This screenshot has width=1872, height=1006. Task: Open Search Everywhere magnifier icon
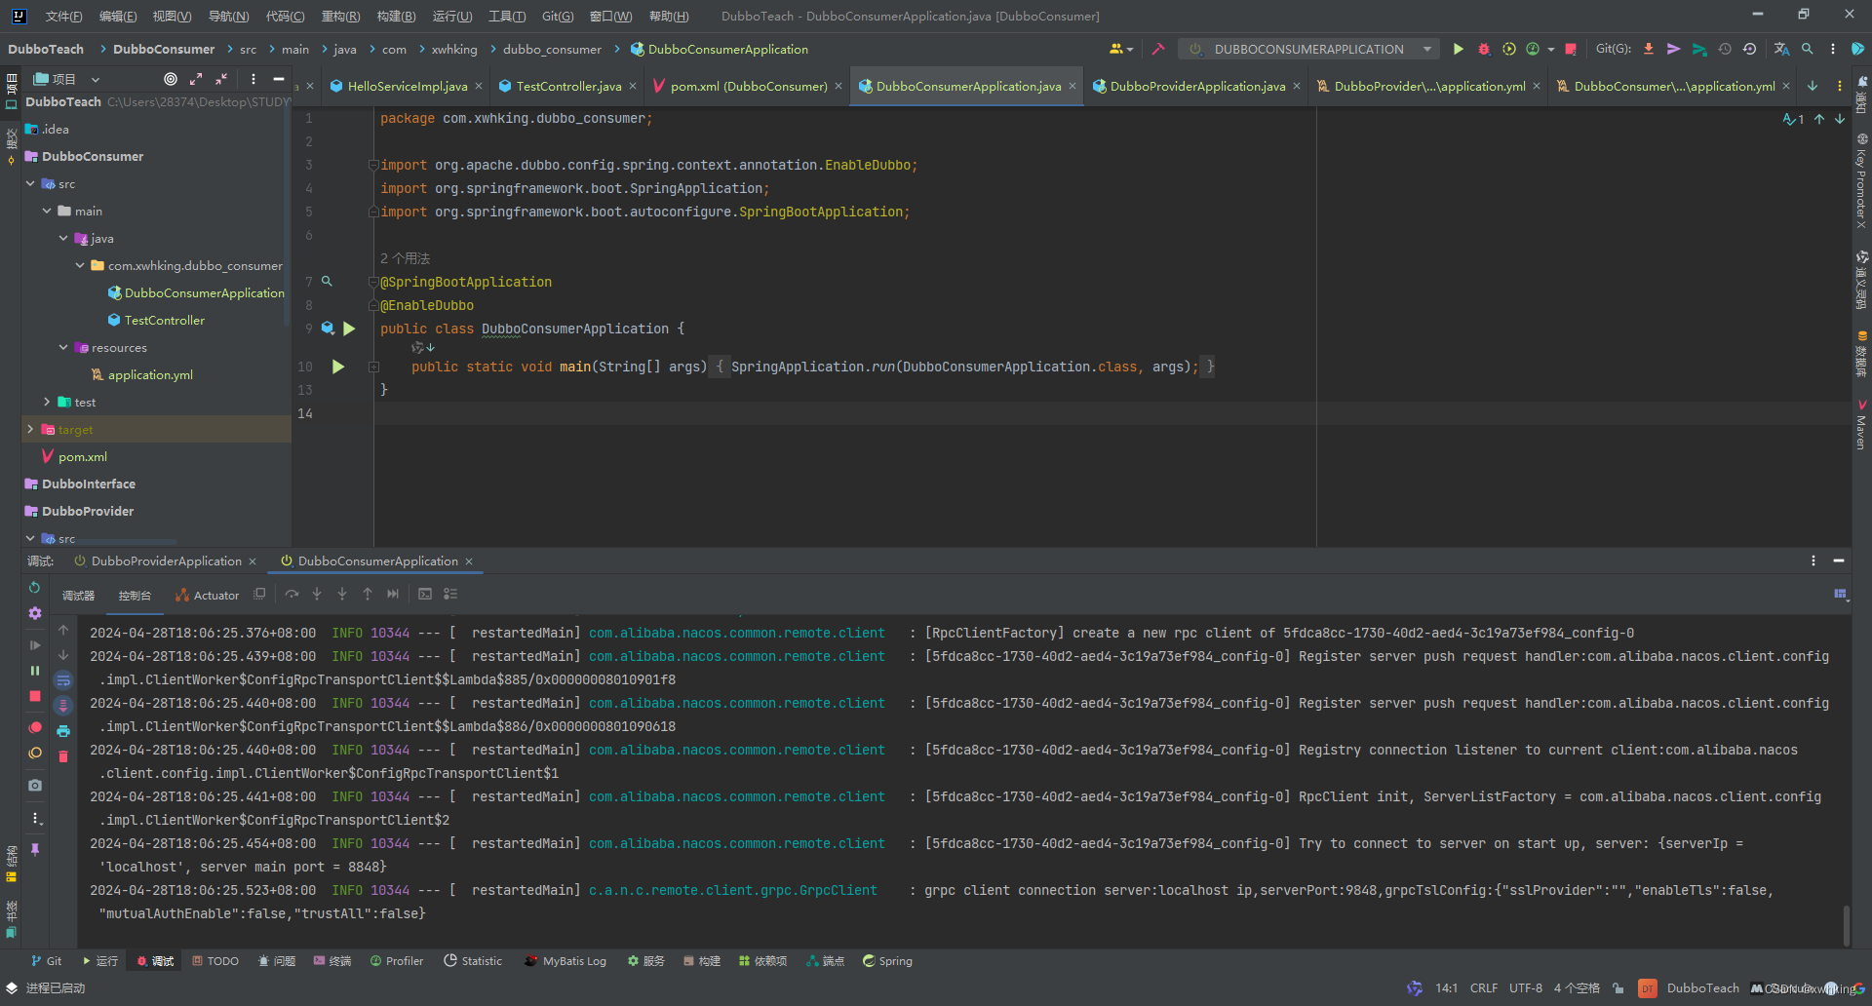[1808, 49]
